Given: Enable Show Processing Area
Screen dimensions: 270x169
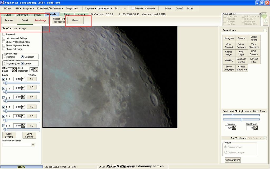Looking at the screenshot, I should [4, 42].
